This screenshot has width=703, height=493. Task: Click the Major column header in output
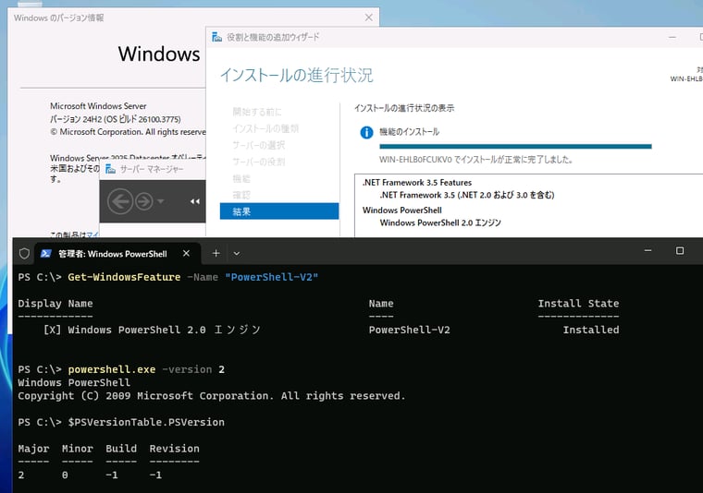point(33,449)
